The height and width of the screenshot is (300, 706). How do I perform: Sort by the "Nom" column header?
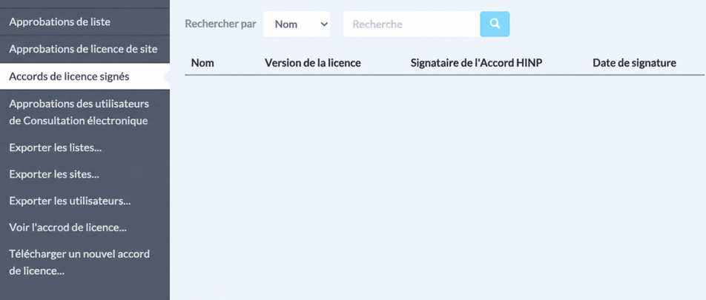202,63
